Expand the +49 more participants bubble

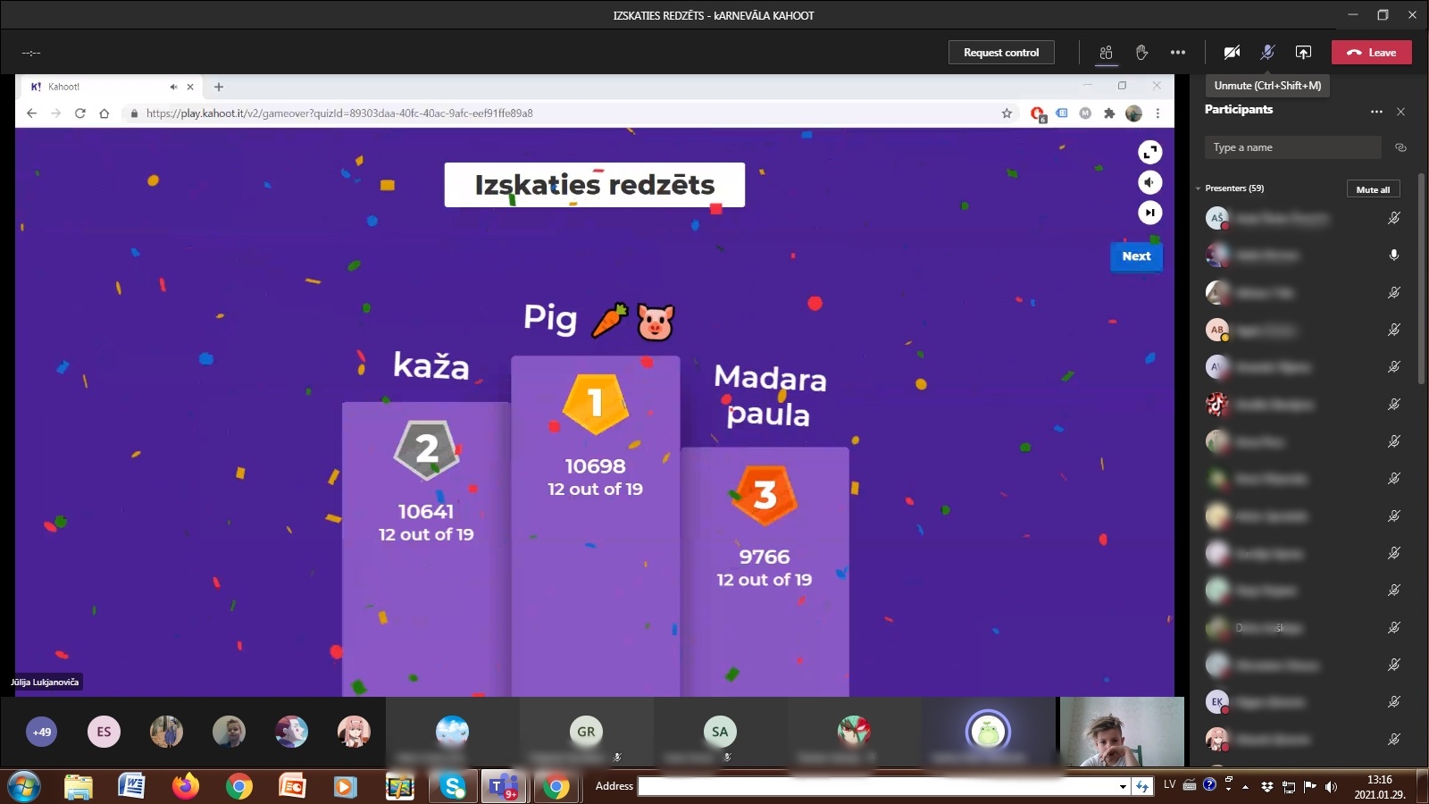pos(42,733)
